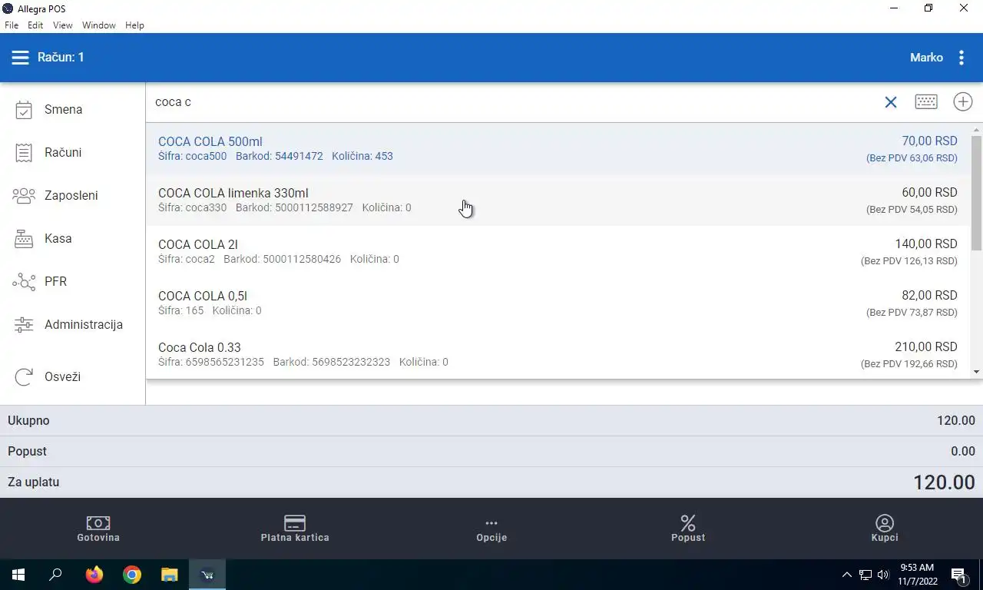
Task: Clear the search text with the X icon
Action: click(891, 102)
